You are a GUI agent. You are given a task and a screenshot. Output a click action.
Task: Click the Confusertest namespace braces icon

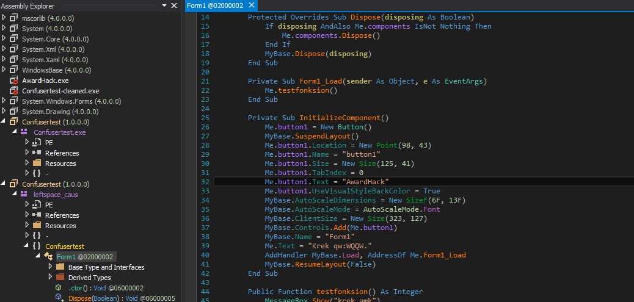click(37, 246)
